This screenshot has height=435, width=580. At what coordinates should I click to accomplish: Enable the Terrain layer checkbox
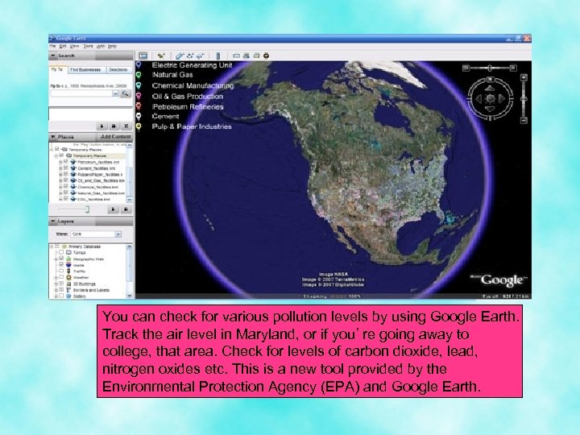(61, 252)
